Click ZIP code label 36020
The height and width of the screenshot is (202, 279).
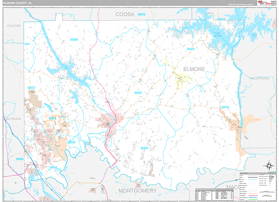click(x=71, y=142)
